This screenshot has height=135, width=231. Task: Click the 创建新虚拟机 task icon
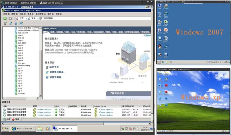coord(47,72)
